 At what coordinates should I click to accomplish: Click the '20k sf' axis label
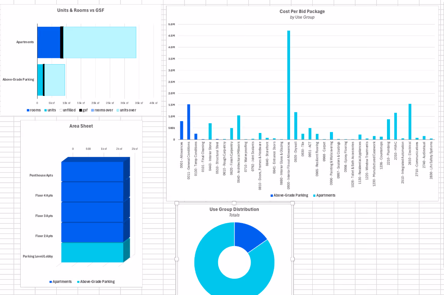click(95, 103)
